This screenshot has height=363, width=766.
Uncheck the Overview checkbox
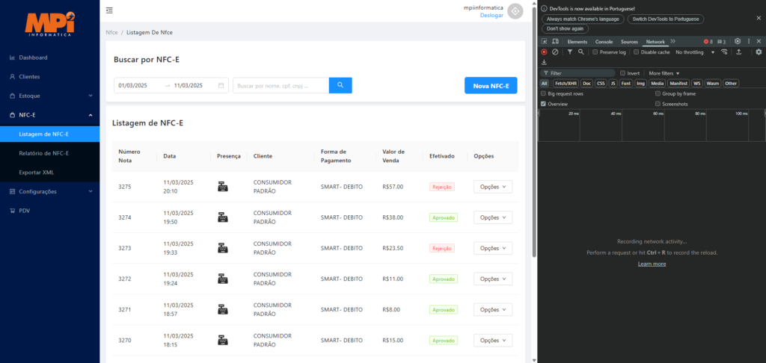point(544,104)
